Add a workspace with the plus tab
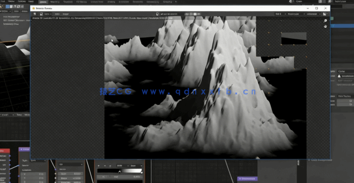Screen dimensions: 354x183 pos(176,2)
